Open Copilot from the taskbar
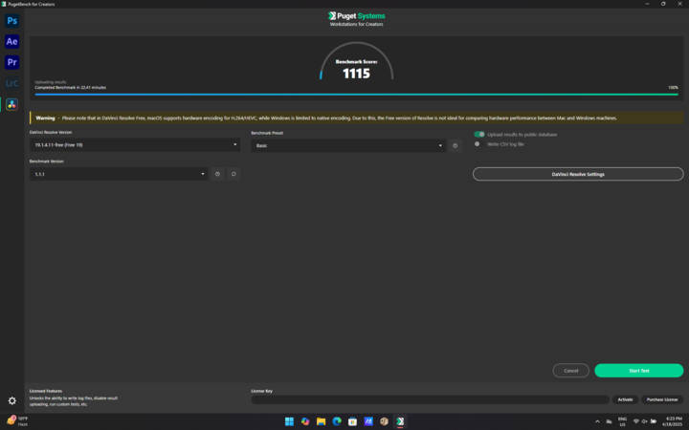The width and height of the screenshot is (689, 430). pos(305,421)
